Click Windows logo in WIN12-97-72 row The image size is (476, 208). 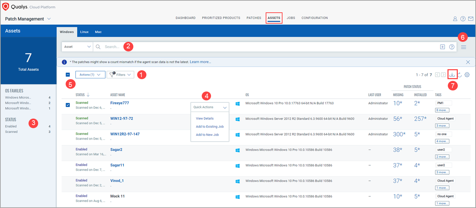[237, 119]
